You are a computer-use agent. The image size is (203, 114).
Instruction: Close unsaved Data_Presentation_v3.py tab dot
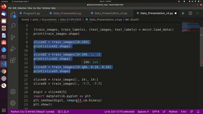coord(176,13)
